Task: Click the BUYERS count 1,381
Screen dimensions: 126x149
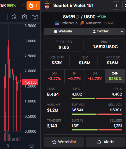Action: [75, 126]
